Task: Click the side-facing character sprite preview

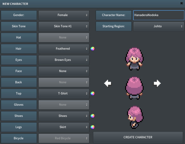Action: (135, 117)
